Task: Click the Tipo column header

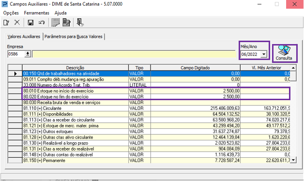Action: click(139, 68)
